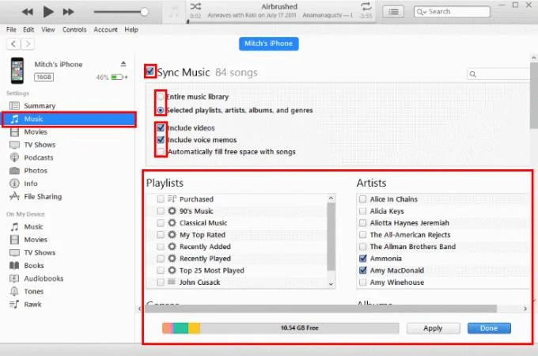Eject Mitch's iPhone with the eject icon
The image size is (538, 356).
click(x=123, y=64)
